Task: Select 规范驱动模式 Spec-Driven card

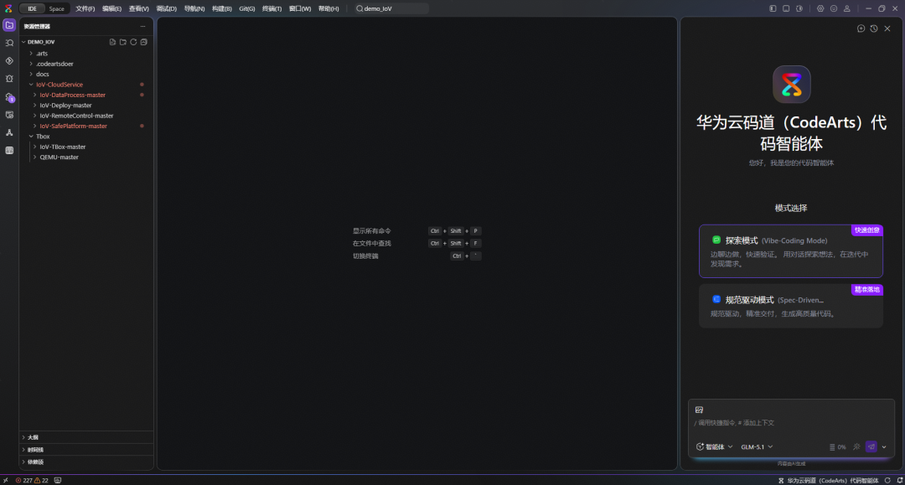Action: (791, 306)
